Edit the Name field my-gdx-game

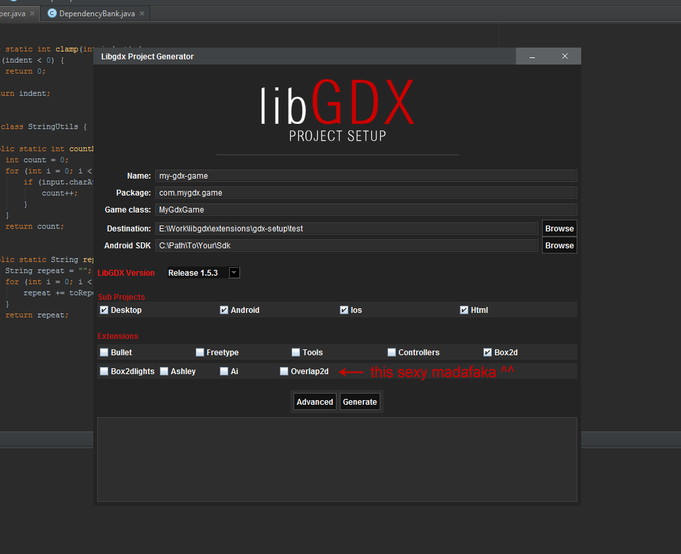[x=366, y=176]
